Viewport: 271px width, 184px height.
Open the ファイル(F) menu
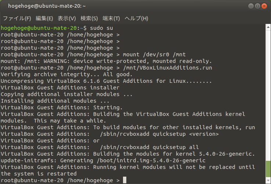(x=17, y=18)
